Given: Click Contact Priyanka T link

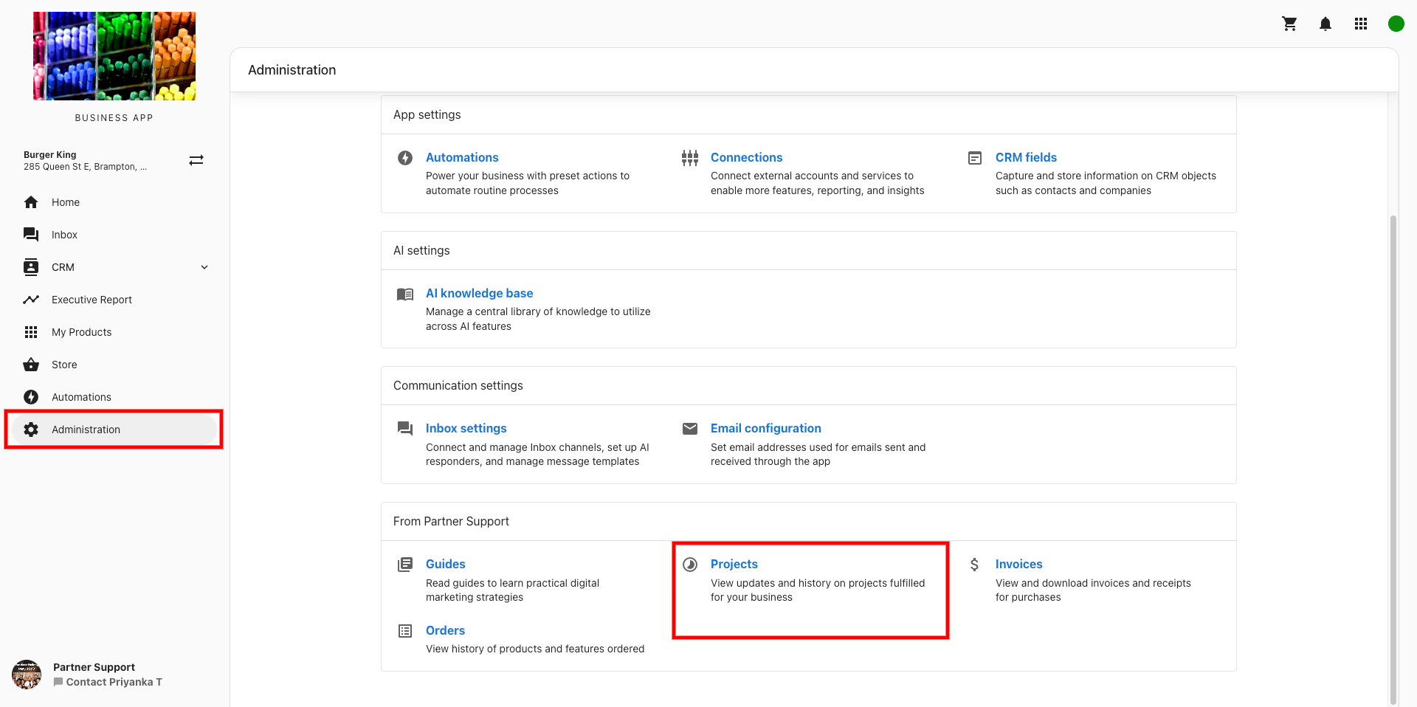Looking at the screenshot, I should [x=108, y=682].
